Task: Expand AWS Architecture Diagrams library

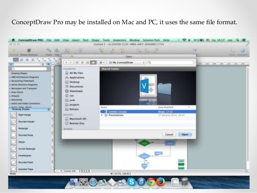Action: (10, 77)
